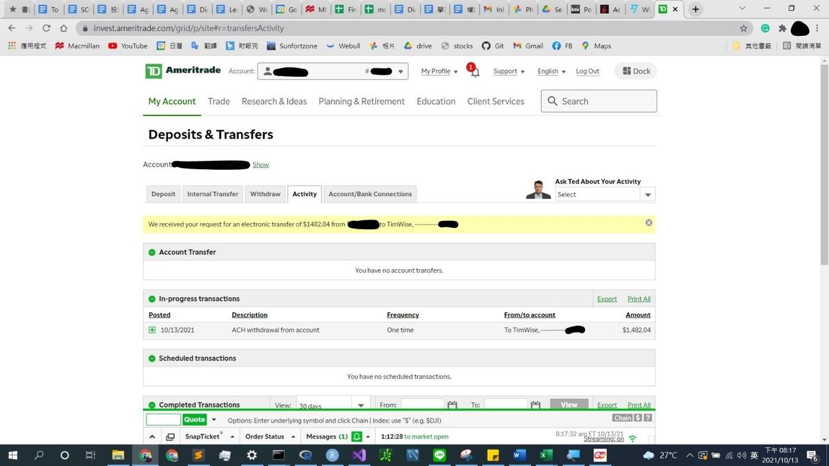Image resolution: width=829 pixels, height=466 pixels.
Task: Sort by the Posted column header
Action: pyautogui.click(x=160, y=315)
